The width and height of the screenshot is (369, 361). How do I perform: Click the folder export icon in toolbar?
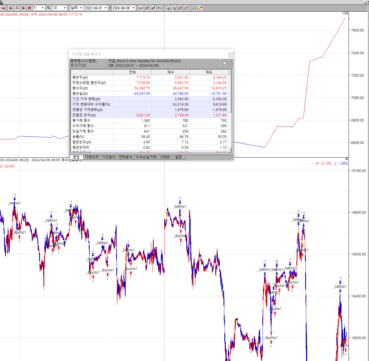click(201, 8)
